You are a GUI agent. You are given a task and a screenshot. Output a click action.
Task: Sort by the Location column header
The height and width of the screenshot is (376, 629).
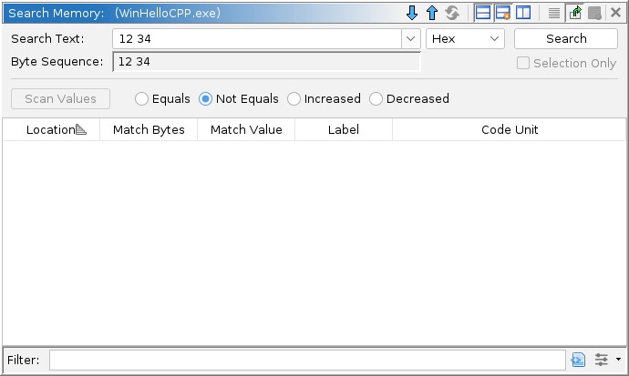coord(51,130)
